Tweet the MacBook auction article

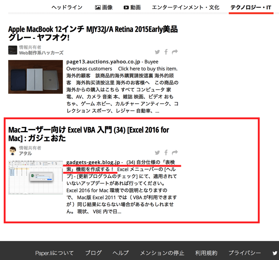157,52
